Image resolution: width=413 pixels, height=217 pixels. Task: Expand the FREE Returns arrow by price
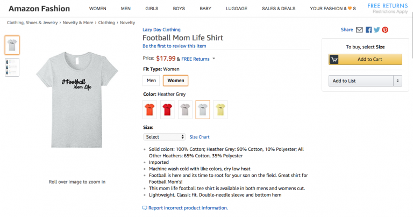point(214,59)
